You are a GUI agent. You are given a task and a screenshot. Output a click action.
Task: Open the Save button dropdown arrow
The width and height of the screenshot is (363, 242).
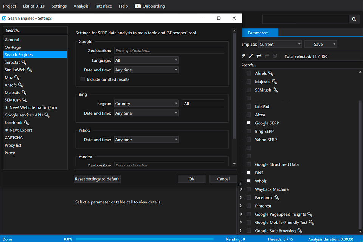point(334,44)
